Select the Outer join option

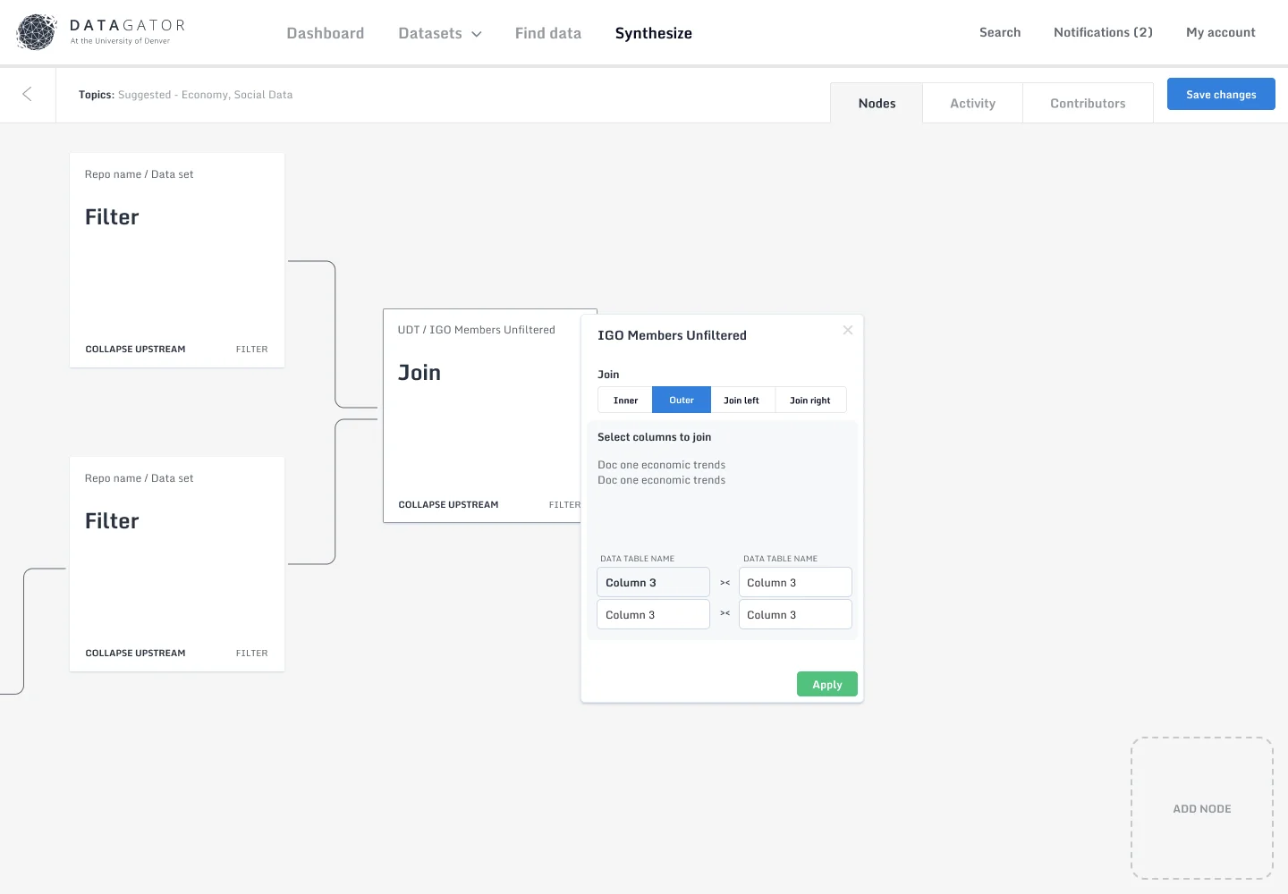(682, 401)
